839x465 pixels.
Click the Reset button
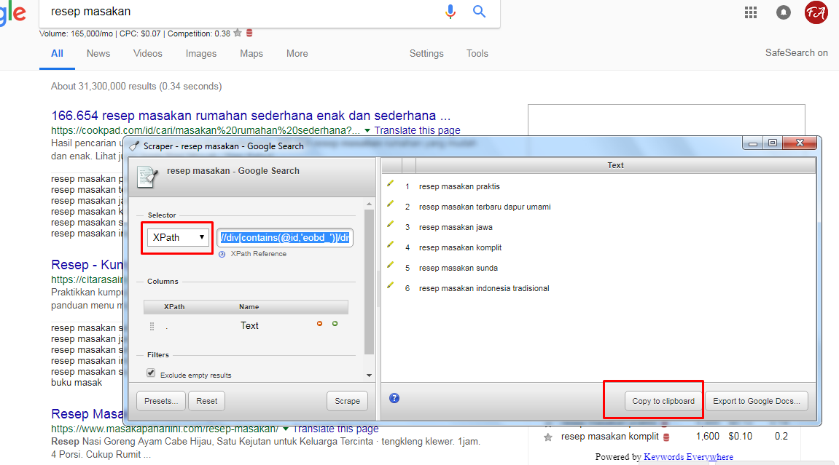[206, 401]
